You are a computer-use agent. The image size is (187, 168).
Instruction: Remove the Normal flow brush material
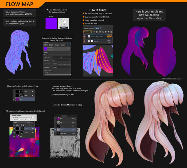coord(69,48)
